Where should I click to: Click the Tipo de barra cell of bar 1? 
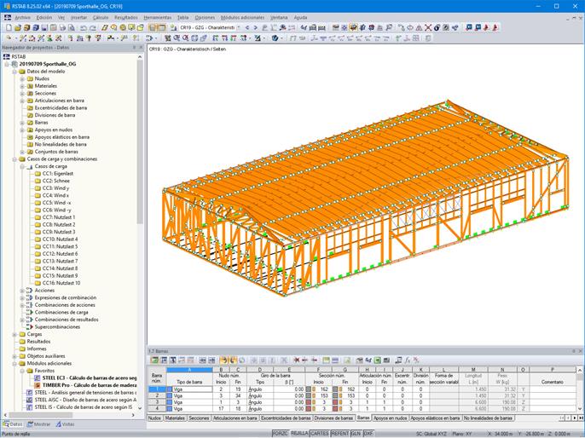189,389
